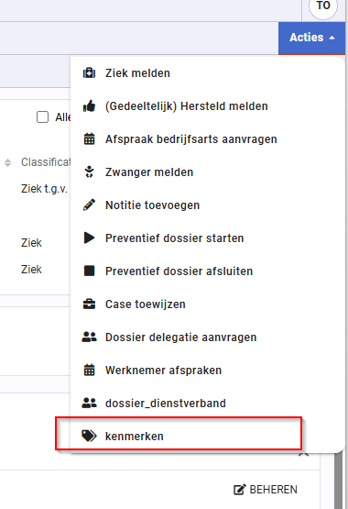The height and width of the screenshot is (509, 348).
Task: Collapse the section using the chevron above BEHEREN
Action: [304, 455]
